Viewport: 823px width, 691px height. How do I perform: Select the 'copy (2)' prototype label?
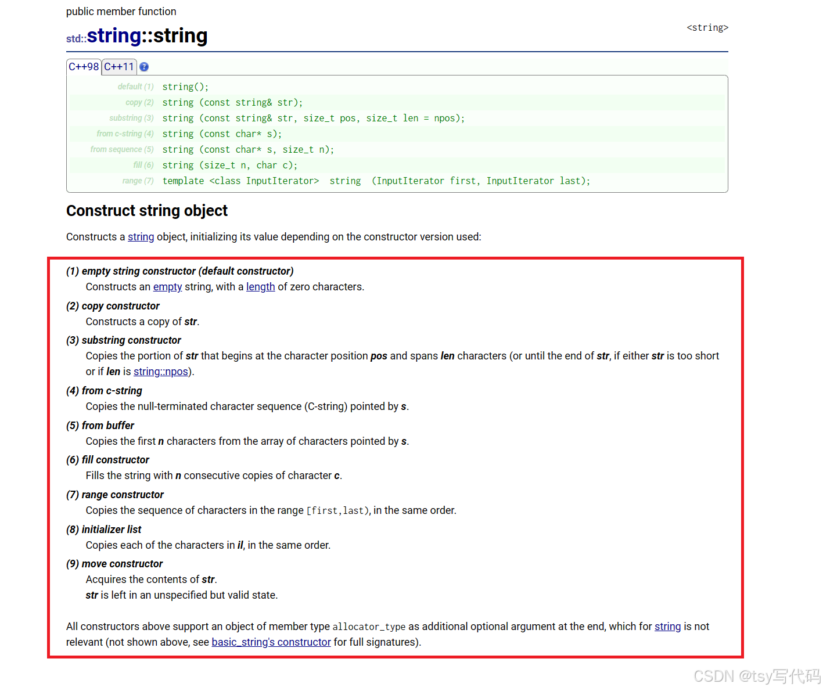(140, 102)
